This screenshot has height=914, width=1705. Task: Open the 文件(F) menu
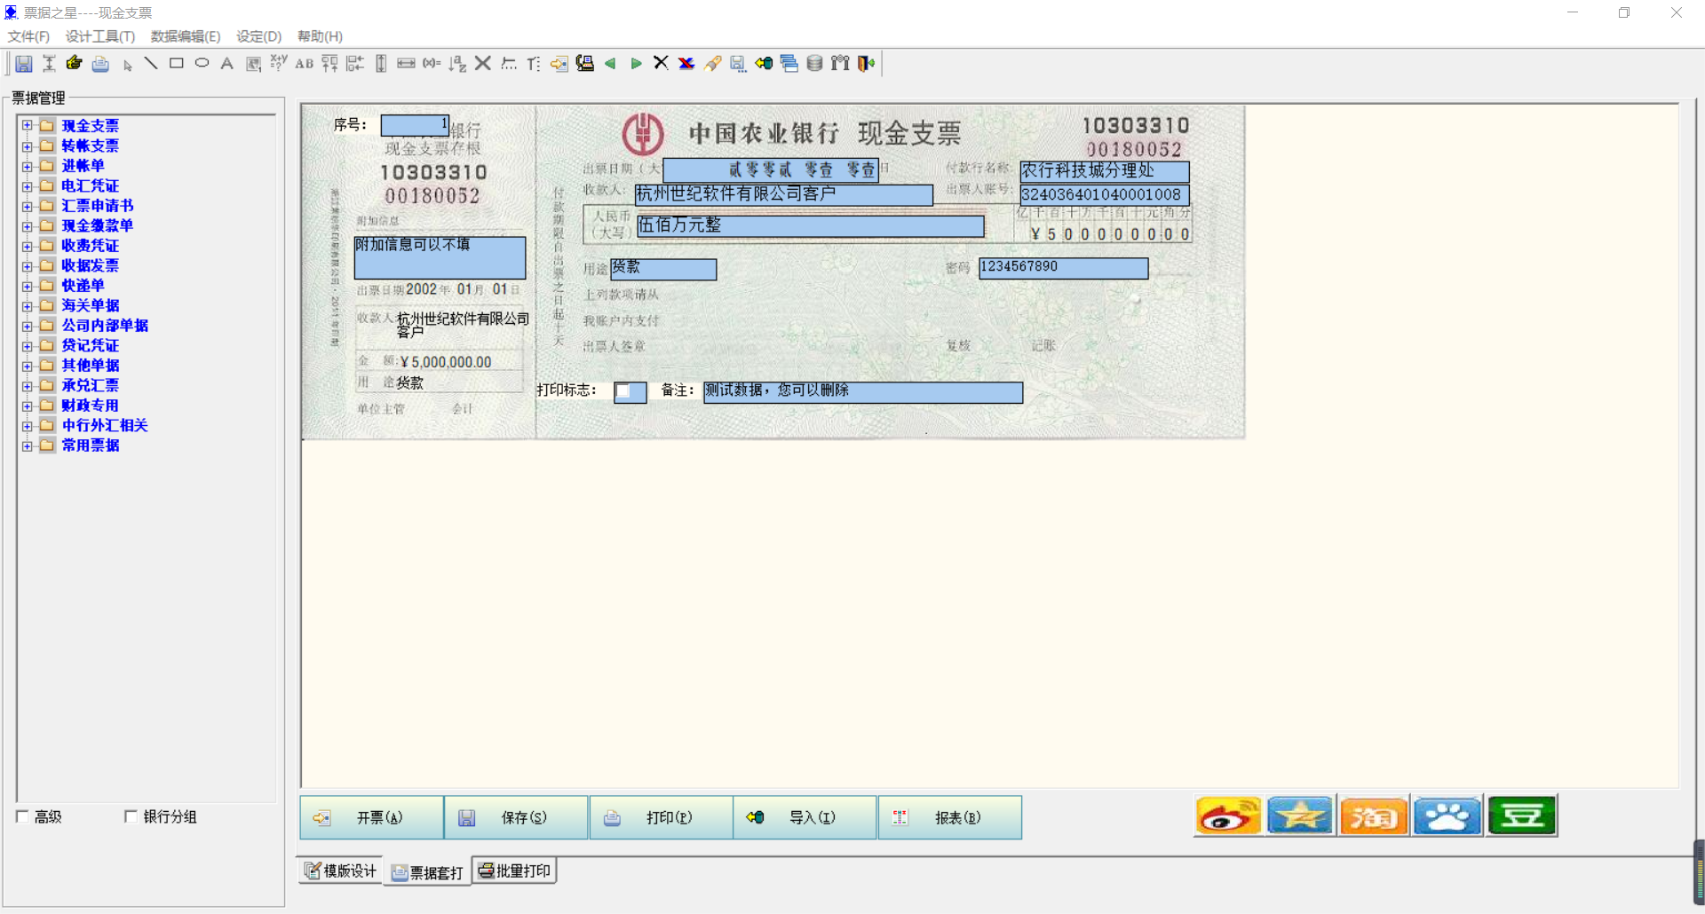click(28, 36)
